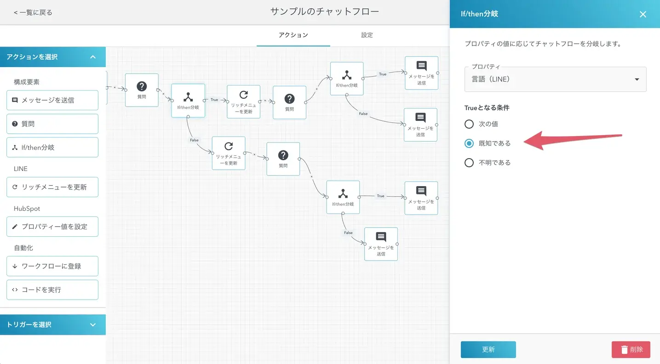Screen dimensions: 660x364
Task: Click the red 削除 button
Action: point(631,350)
